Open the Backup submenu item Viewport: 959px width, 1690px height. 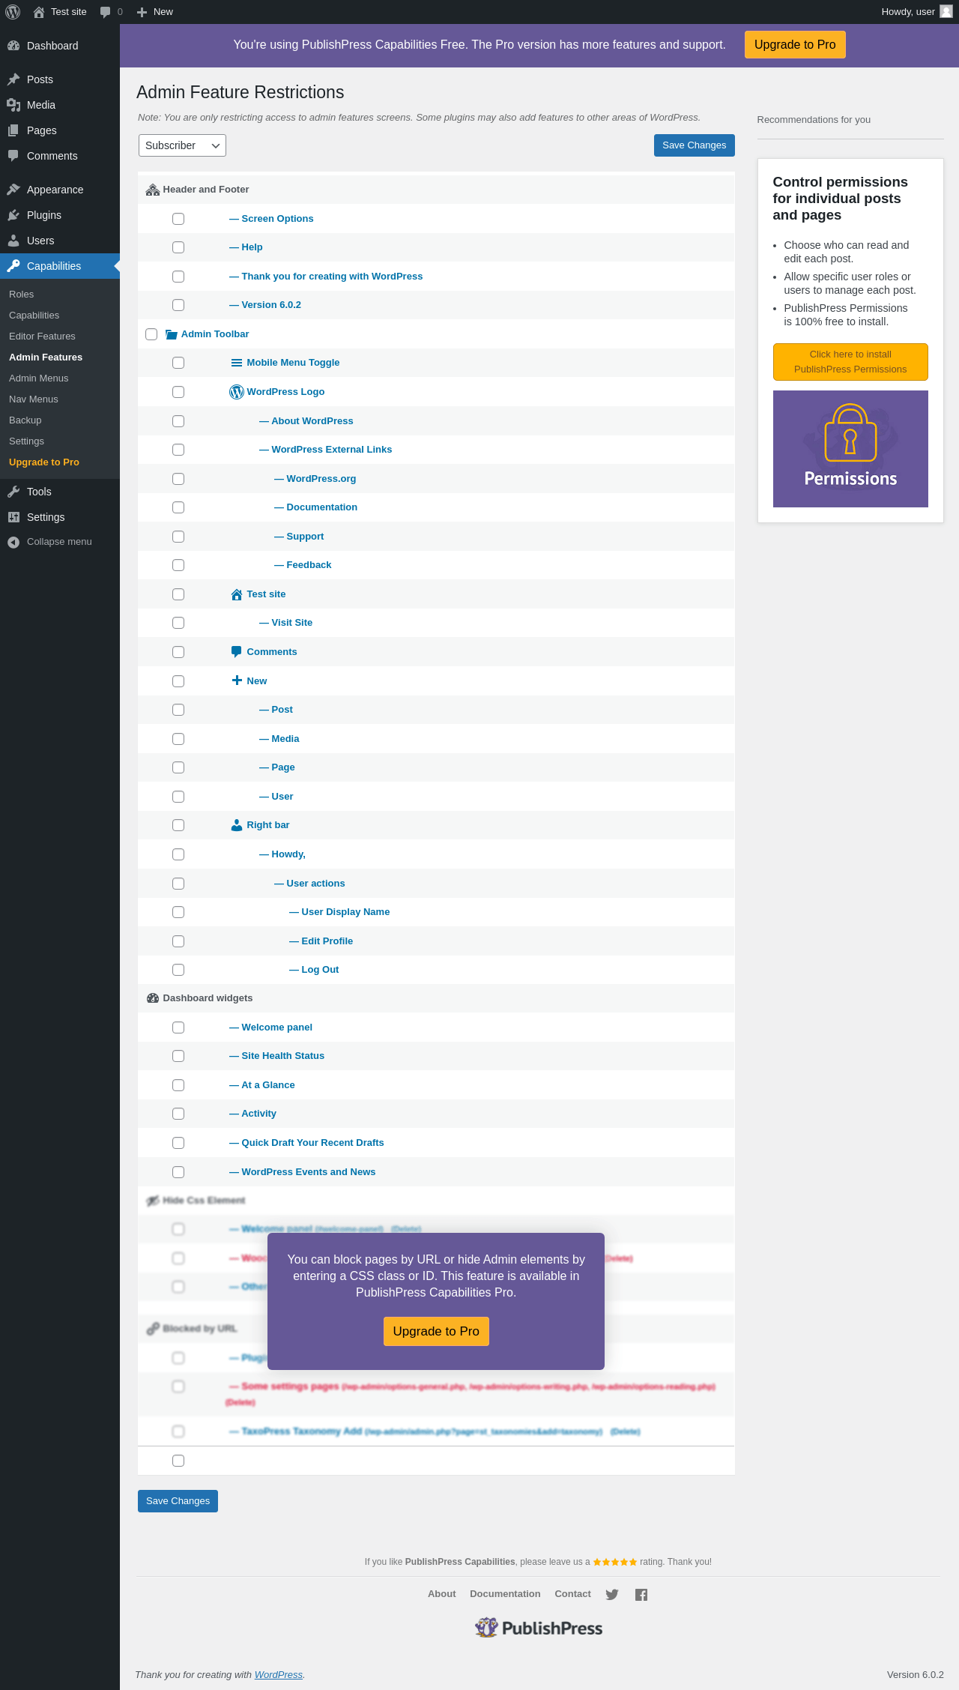(x=25, y=420)
